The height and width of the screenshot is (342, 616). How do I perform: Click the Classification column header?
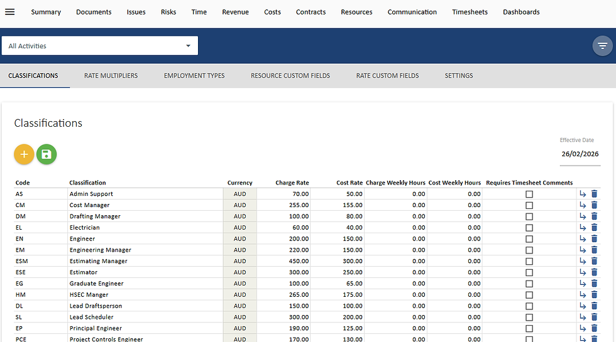[x=87, y=183]
